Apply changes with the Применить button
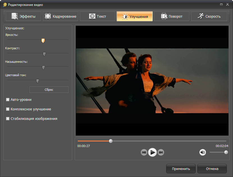The image size is (233, 177). tap(181, 169)
